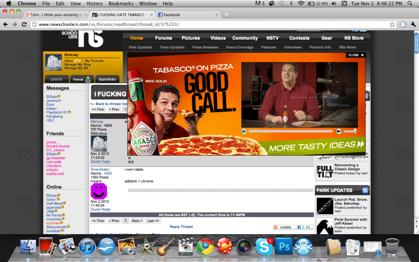Click the Reply Thread link
The image size is (419, 262).
[181, 226]
